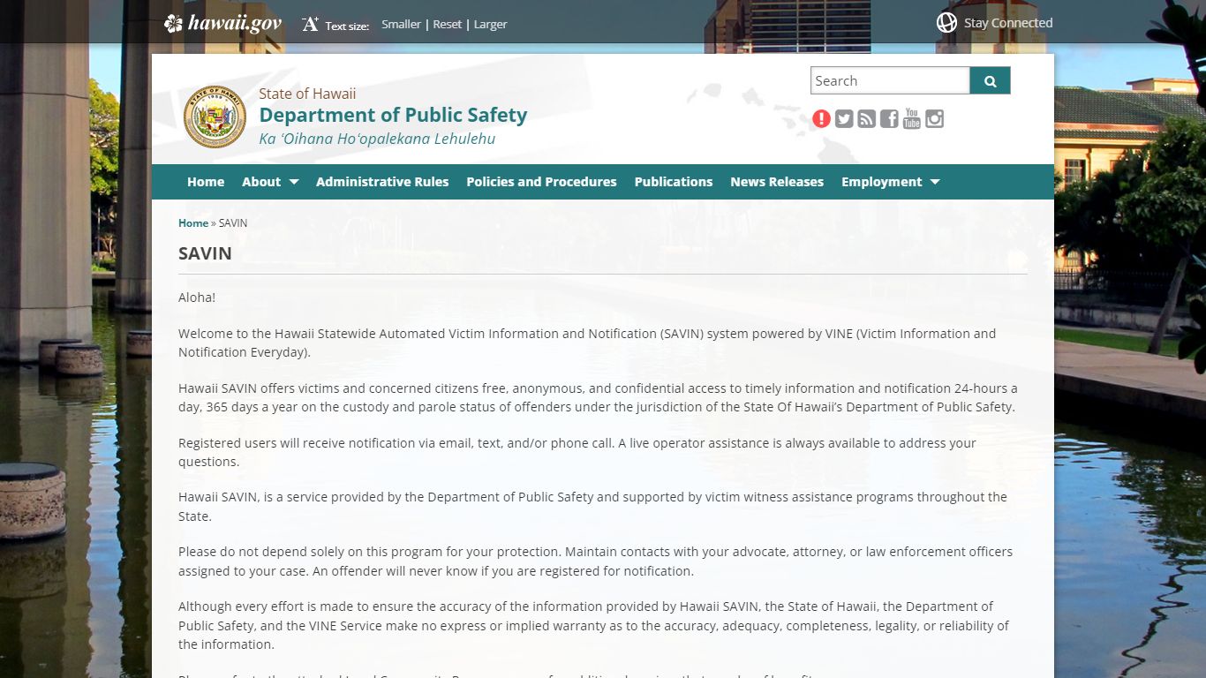
Task: Open the News Releases page
Action: click(777, 182)
